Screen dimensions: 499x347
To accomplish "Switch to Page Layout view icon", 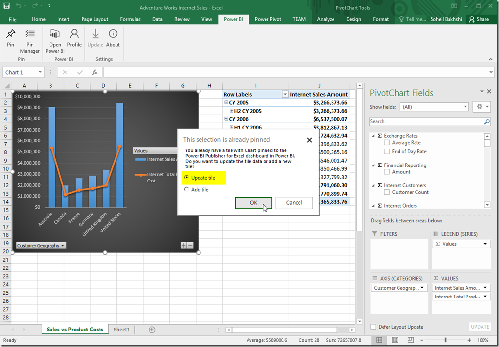I will point(395,340).
